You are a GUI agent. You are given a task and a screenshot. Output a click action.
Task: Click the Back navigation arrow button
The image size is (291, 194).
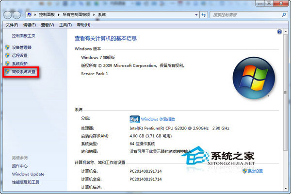(x=8, y=15)
